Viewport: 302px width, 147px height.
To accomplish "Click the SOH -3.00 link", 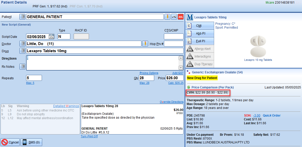I will [257, 116].
